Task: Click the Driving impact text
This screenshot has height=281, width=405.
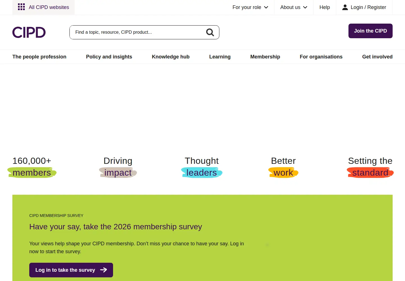Action: point(118,167)
